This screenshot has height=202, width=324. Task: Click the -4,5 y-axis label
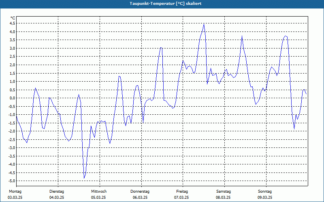click(x=12, y=173)
